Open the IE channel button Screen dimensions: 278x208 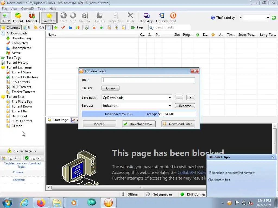pyautogui.click(x=27, y=27)
